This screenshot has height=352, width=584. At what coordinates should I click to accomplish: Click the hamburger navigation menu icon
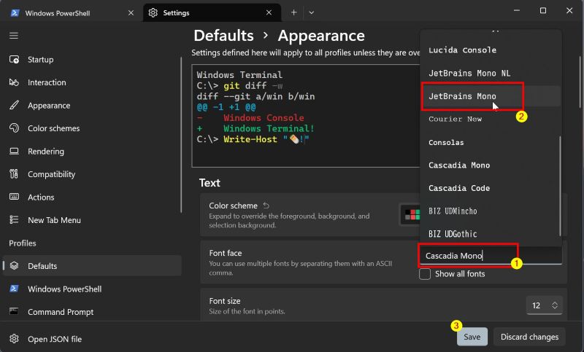tap(14, 35)
